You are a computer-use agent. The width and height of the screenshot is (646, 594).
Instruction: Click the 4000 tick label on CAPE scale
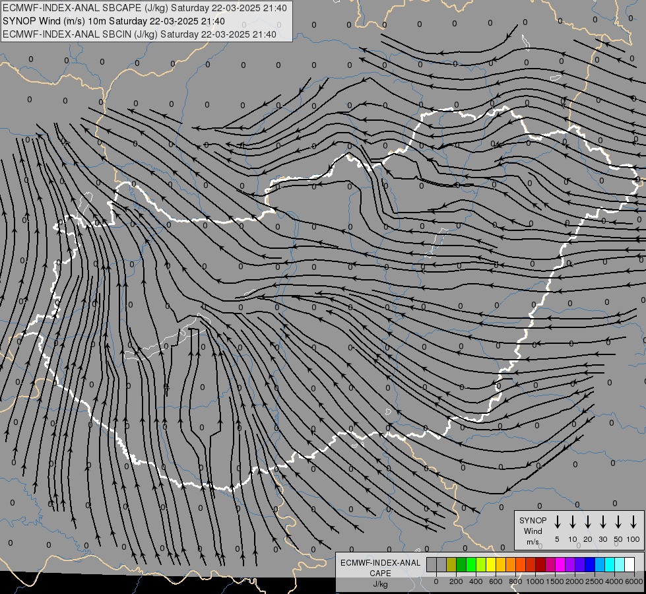click(x=614, y=581)
